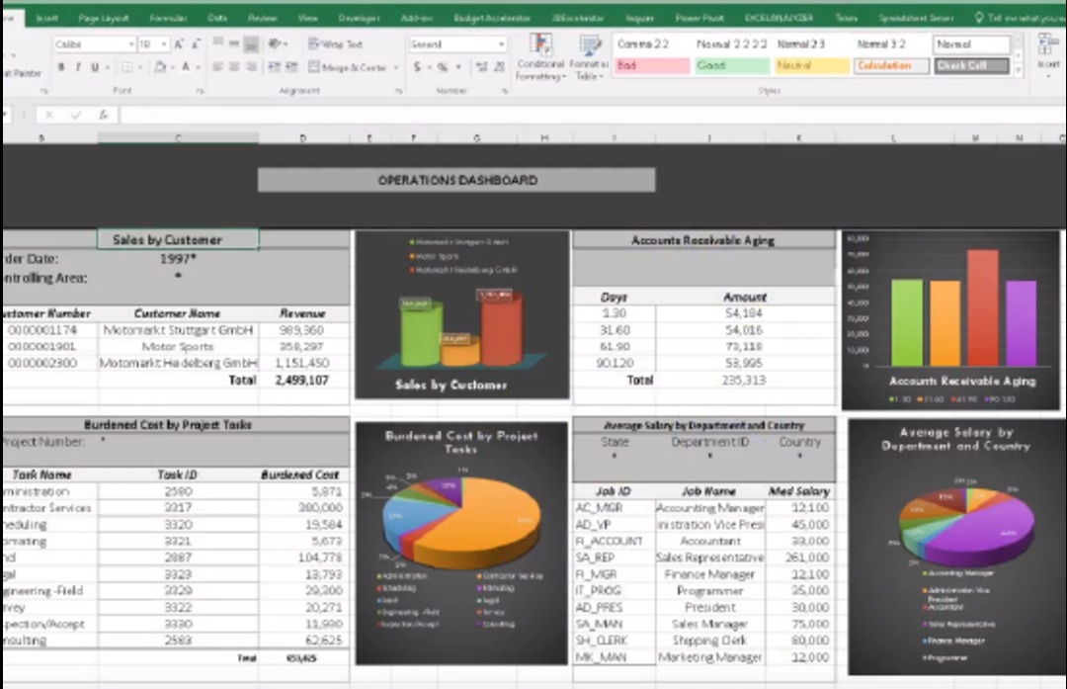Viewport: 1067px width, 689px height.
Task: Align text right in the Alignment group
Action: (x=251, y=66)
